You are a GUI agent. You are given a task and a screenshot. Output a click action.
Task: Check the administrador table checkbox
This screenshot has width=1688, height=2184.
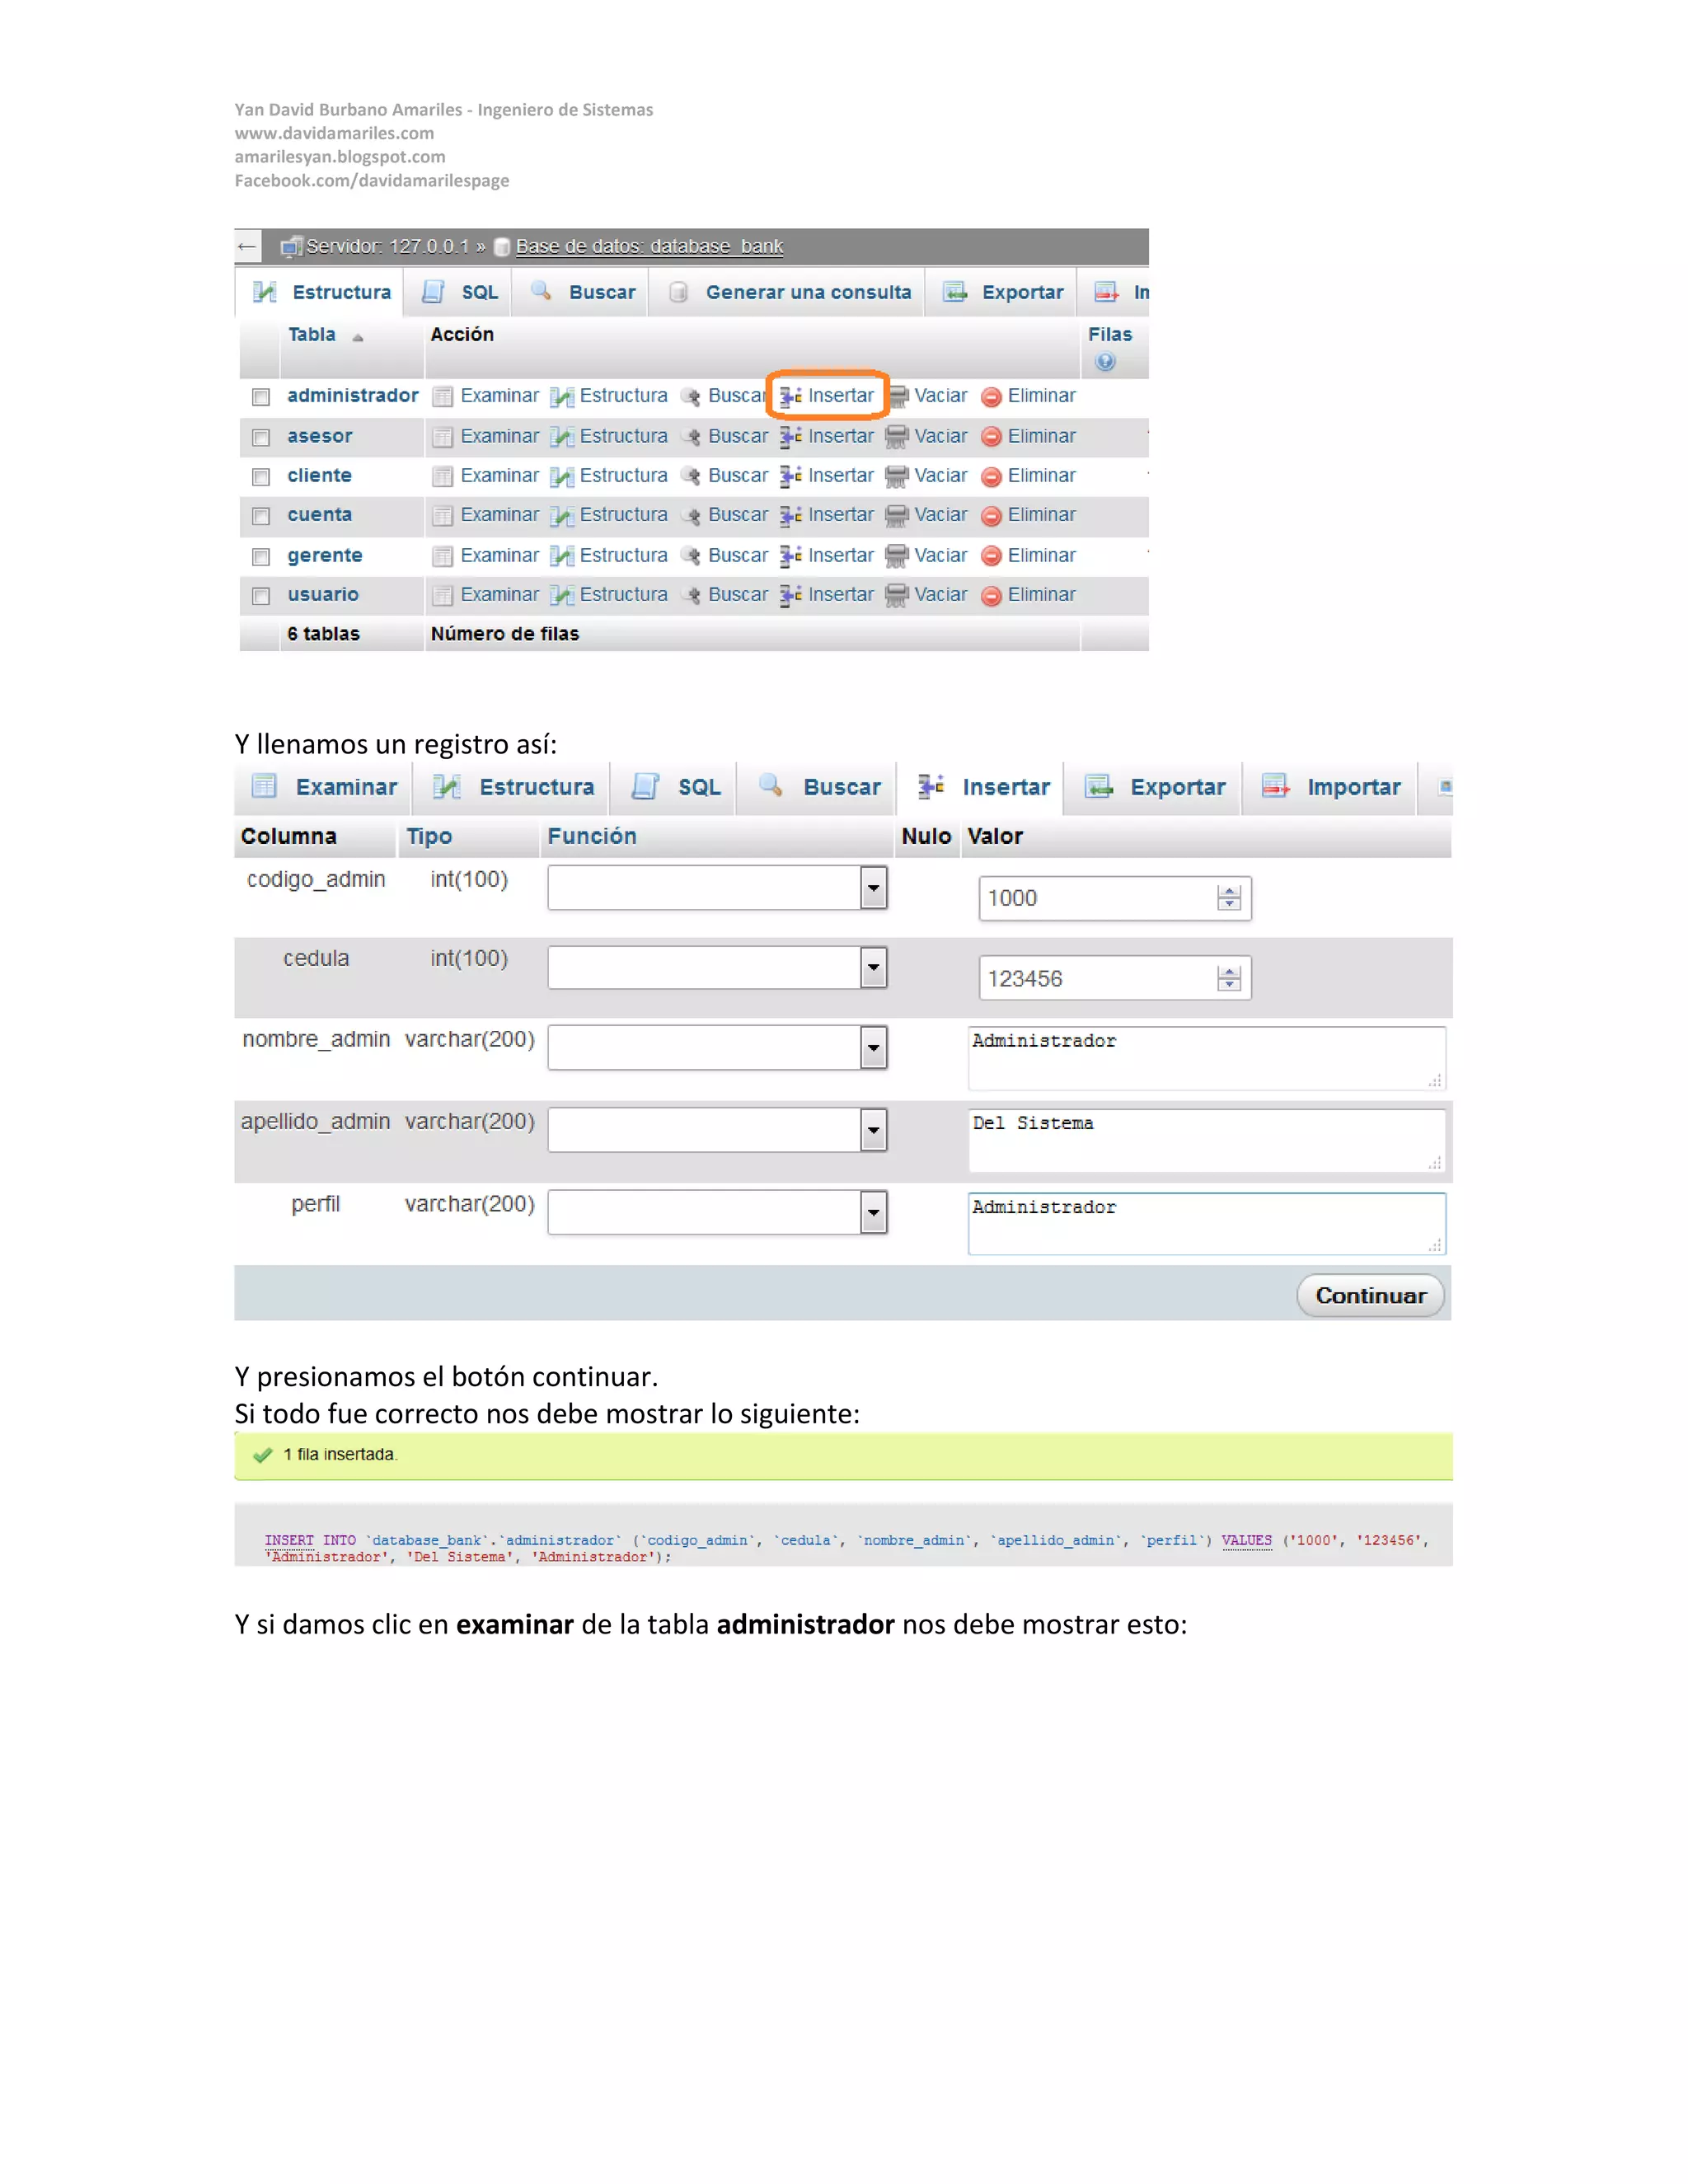pyautogui.click(x=261, y=397)
